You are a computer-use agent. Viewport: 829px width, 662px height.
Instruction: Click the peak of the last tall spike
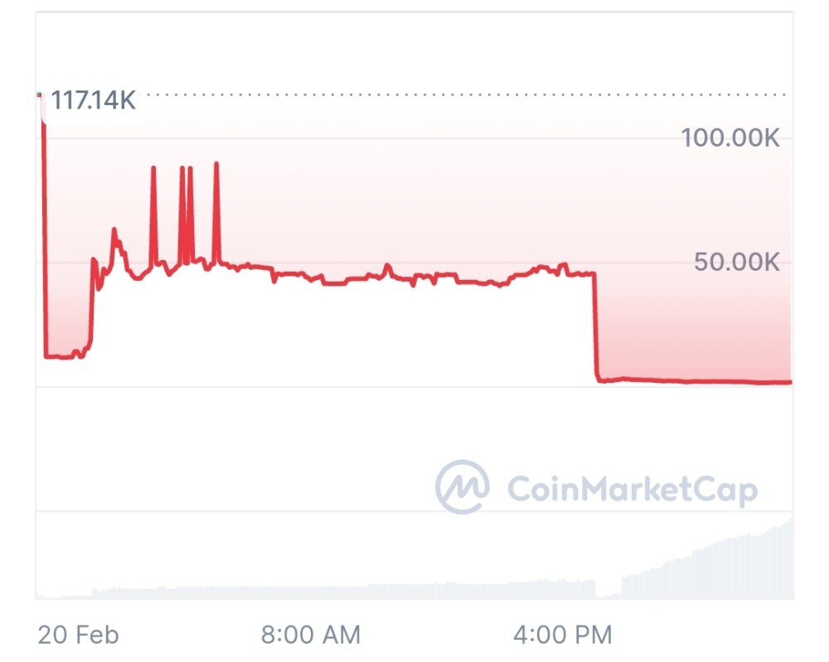(216, 164)
